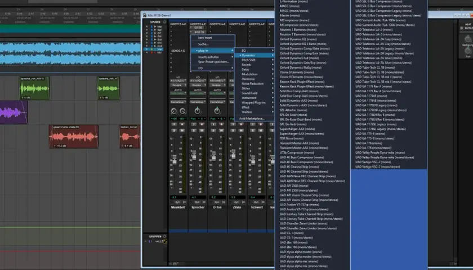Solo the Zitate channel
Screen dimensions: 473x270
(233, 130)
